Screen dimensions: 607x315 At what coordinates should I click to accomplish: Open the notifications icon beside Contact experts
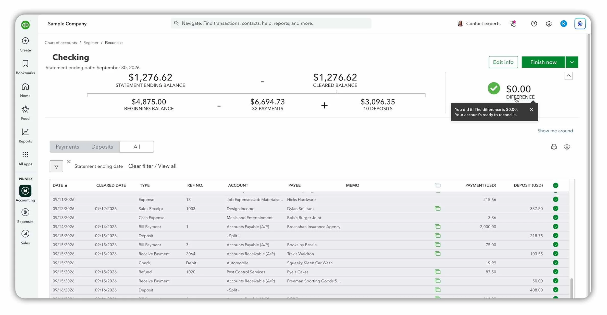[x=513, y=23]
